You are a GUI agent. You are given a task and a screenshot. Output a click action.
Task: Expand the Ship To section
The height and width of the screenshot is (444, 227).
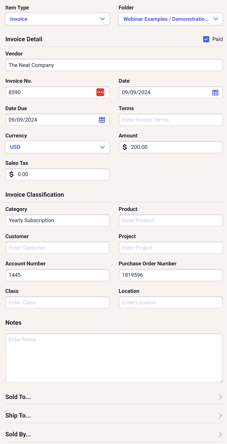point(114,416)
